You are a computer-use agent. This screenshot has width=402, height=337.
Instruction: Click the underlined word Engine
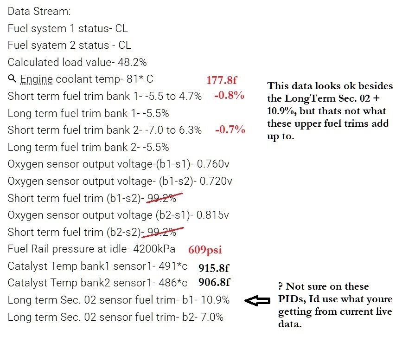tap(37, 79)
